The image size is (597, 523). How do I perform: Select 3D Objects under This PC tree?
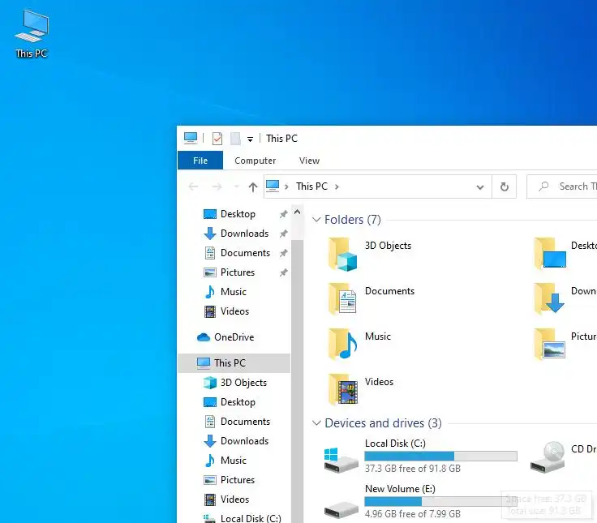click(x=234, y=383)
